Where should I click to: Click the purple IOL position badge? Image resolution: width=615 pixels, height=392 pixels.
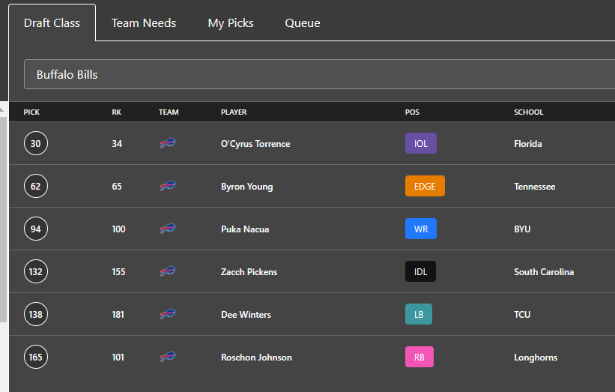tap(421, 143)
